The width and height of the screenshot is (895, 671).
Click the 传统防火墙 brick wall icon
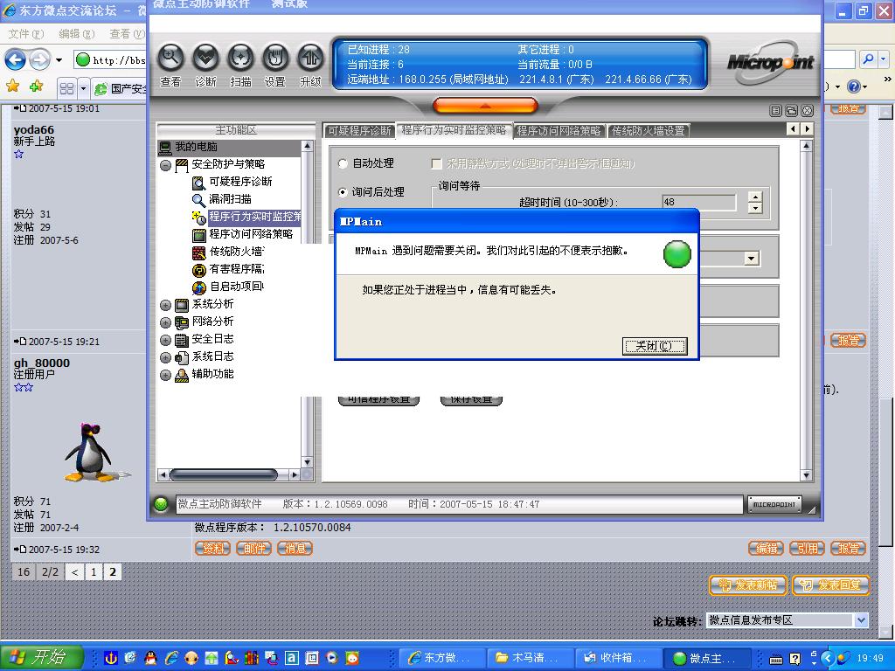click(x=198, y=252)
